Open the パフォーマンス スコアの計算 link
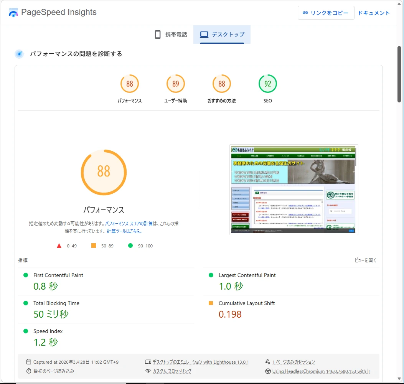Viewport: 404px width, 384px height. click(x=129, y=223)
